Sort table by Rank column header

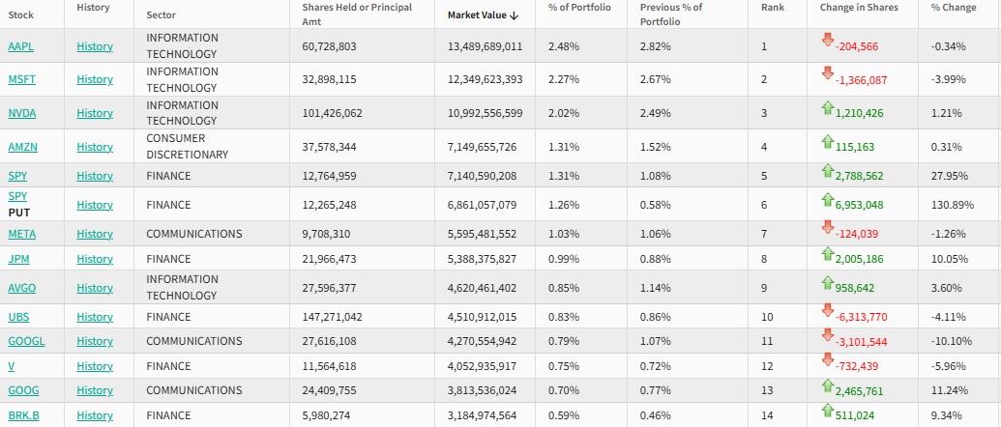(772, 8)
